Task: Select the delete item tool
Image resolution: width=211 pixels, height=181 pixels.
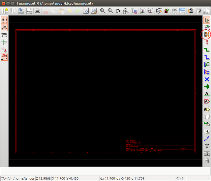Action: [x=207, y=161]
